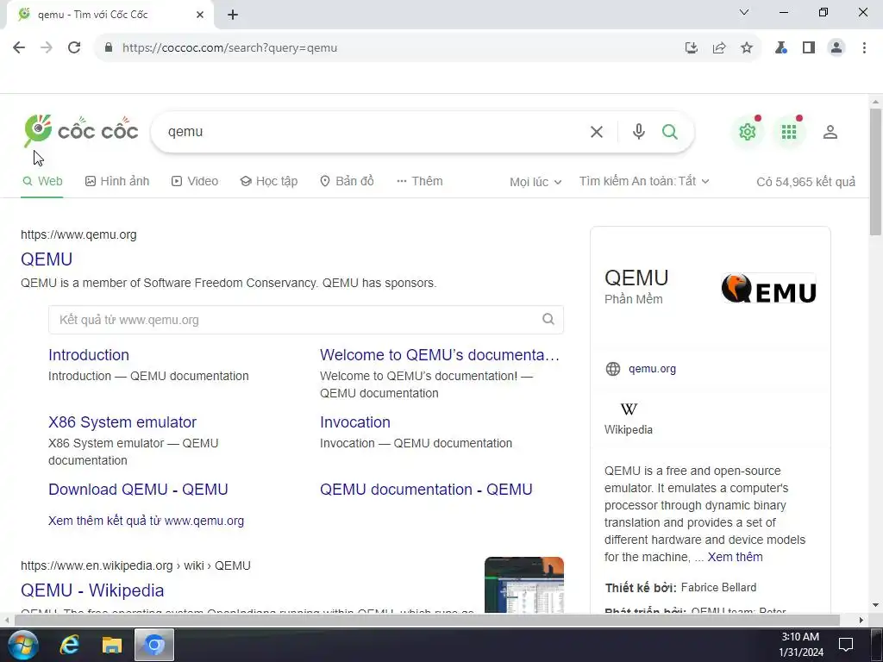Click the magnifier in the site search box
883x662 pixels.
click(x=548, y=319)
